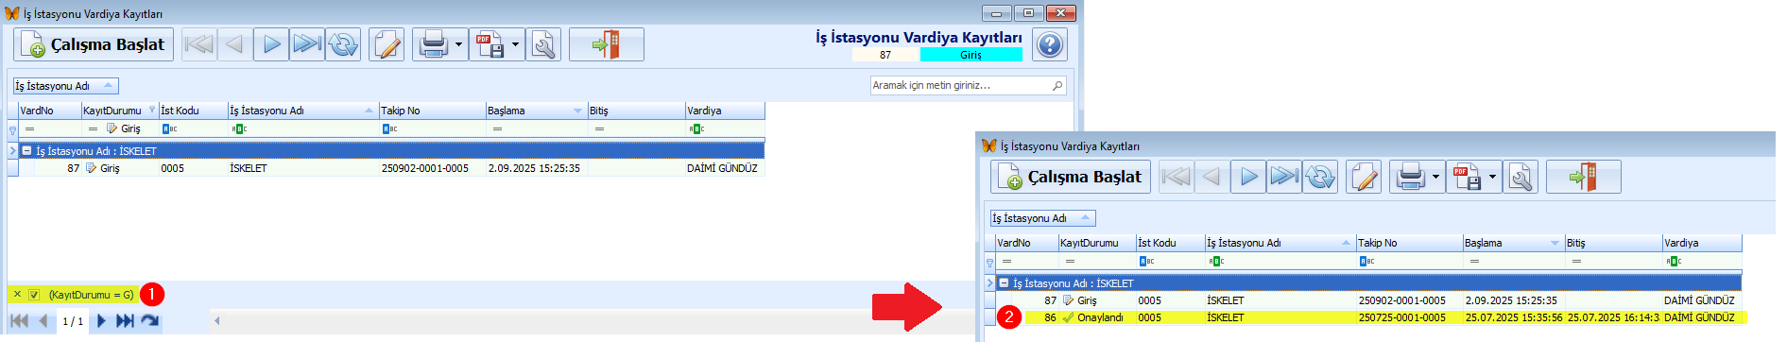Select row 87 Giriş in right window
Image resolution: width=1787 pixels, height=342 pixels.
tap(1368, 300)
